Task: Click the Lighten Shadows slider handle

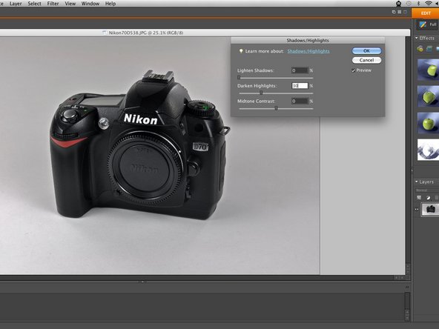Action: click(239, 77)
